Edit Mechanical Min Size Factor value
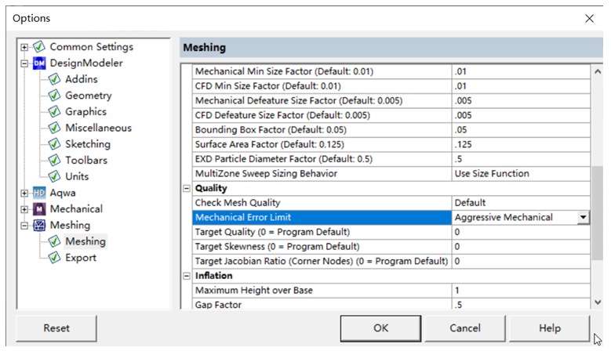Screen dimensions: 611x351 [x=521, y=71]
